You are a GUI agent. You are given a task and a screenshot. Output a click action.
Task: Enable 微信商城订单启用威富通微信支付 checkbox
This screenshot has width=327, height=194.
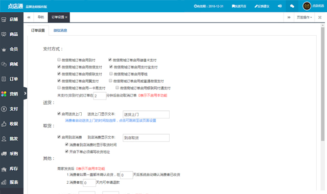point(110,81)
